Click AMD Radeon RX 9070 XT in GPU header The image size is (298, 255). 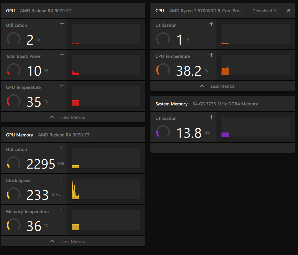tap(46, 11)
